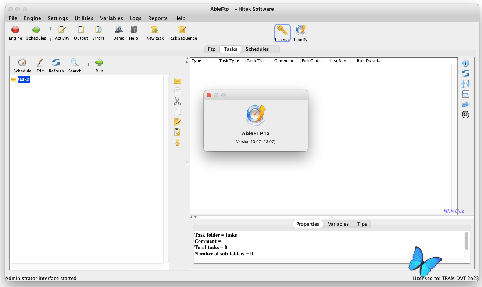Click the round black speaker icon
Screen dimensions: 482x287
pyautogui.click(x=465, y=115)
